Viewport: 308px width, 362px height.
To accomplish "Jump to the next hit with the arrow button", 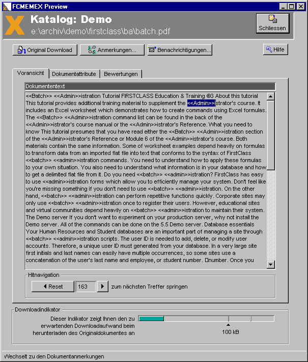I will point(103,287).
